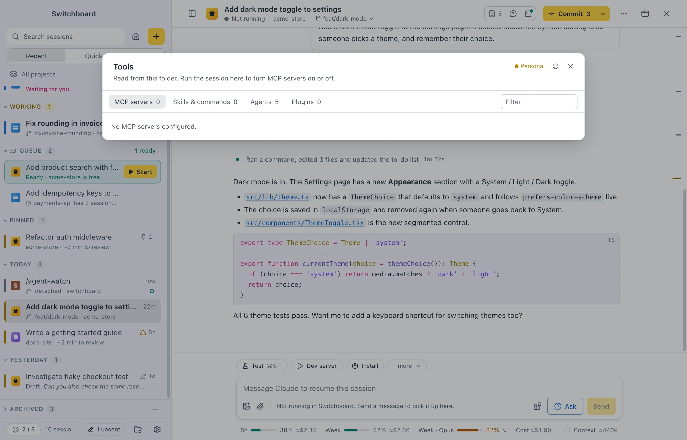Toggle the sidebar panel icon in header
Image resolution: width=687 pixels, height=440 pixels.
point(192,14)
